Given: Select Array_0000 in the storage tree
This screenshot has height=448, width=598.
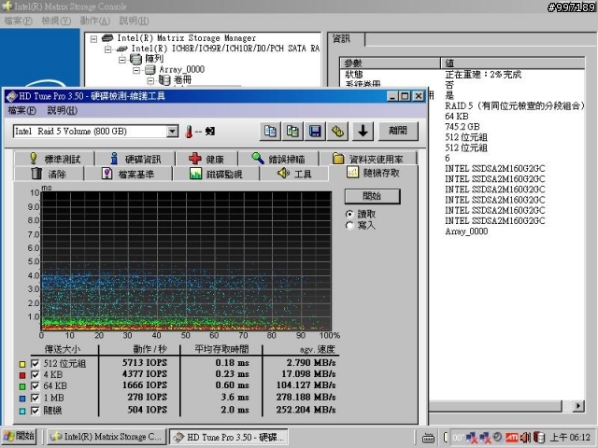Looking at the screenshot, I should click(x=182, y=70).
